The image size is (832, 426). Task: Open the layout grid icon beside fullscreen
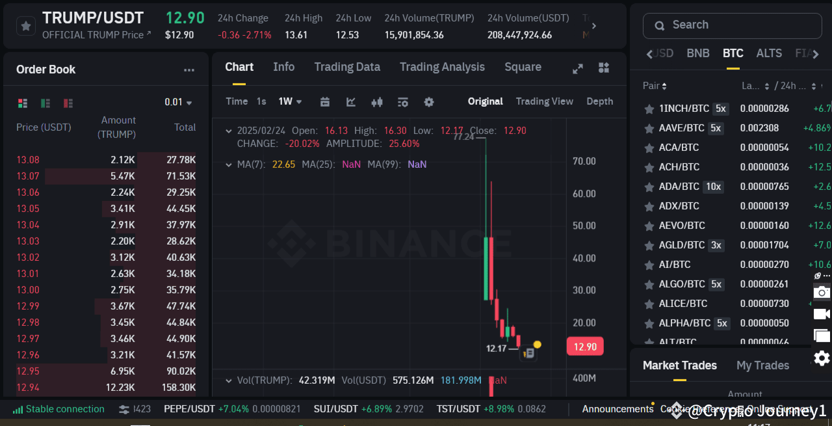[603, 67]
